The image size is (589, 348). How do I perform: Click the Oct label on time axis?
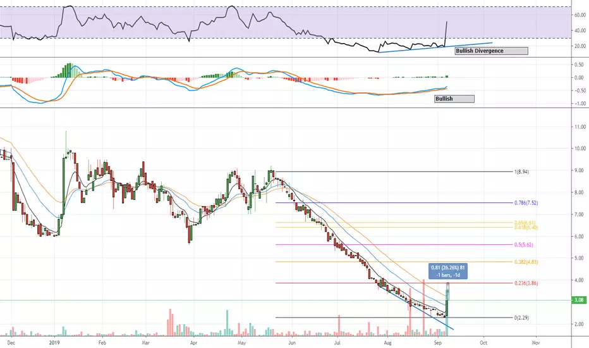tap(483, 343)
